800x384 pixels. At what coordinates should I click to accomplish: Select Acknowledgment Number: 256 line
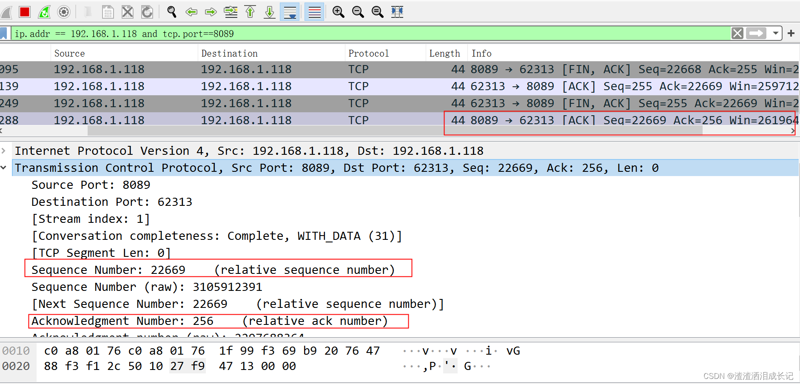(210, 321)
